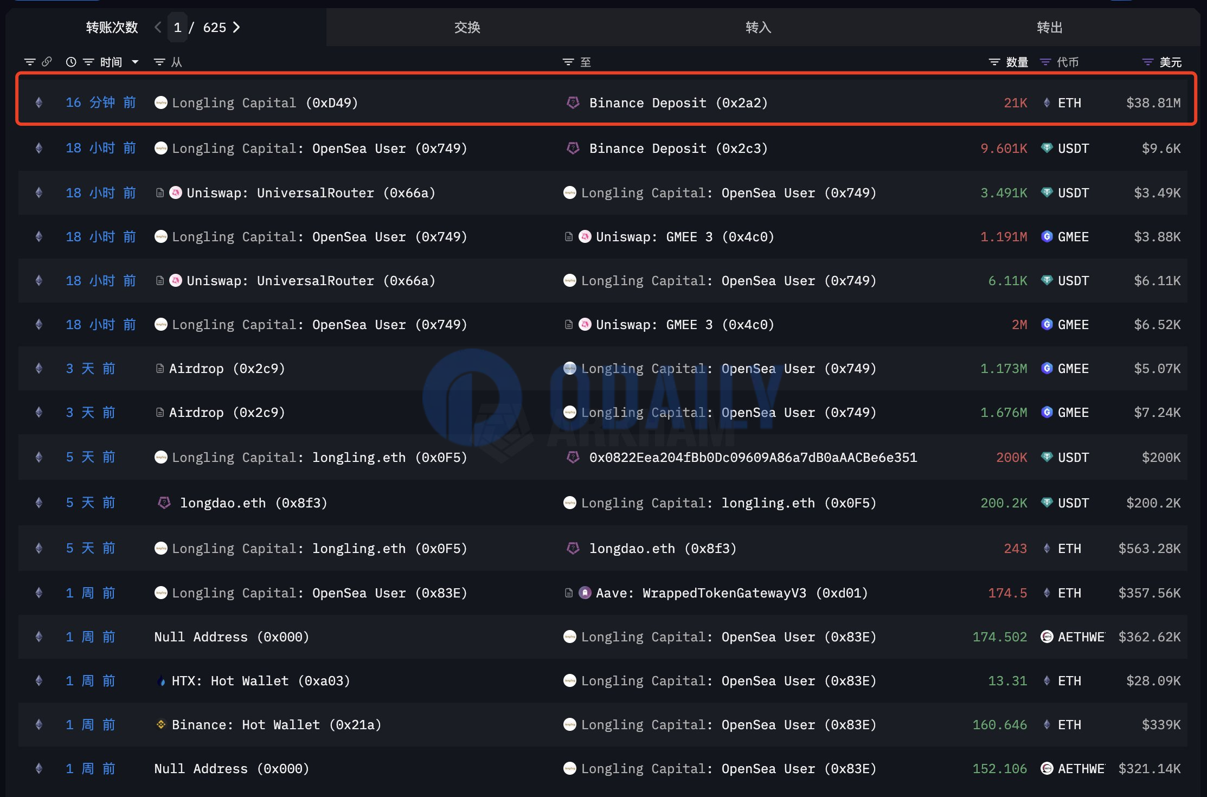This screenshot has height=797, width=1207.
Task: Click Binance diamond logo icon
Action: coord(161,724)
